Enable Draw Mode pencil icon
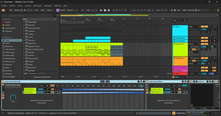The height and width of the screenshot is (116, 221). click(172, 10)
